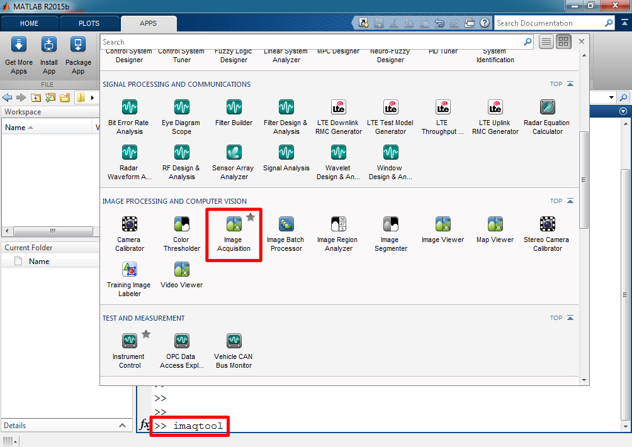
Task: Open Vehicle CAN Bus Monitor app
Action: [234, 351]
